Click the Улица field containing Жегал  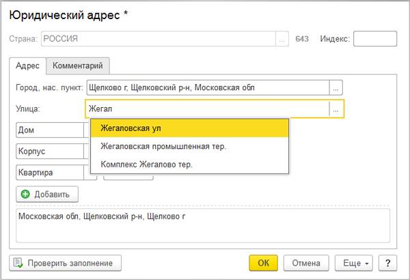[207, 109]
